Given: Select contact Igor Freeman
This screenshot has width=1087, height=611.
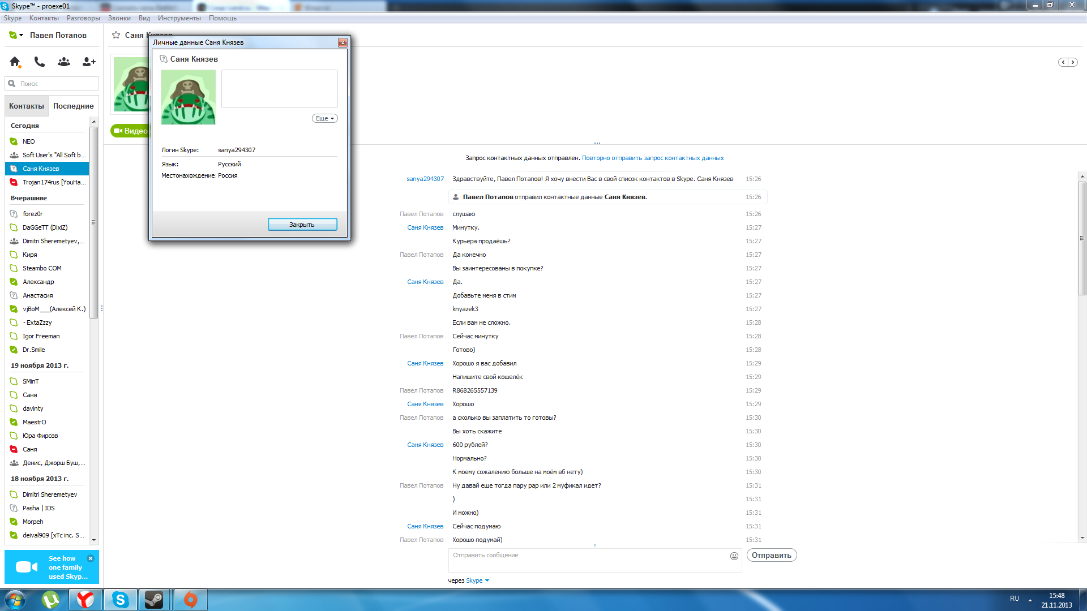Looking at the screenshot, I should pyautogui.click(x=47, y=336).
